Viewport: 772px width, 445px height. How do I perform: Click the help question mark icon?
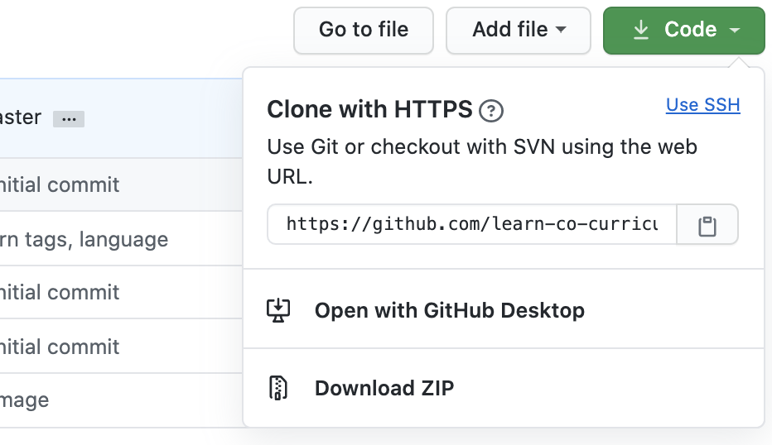tap(491, 110)
